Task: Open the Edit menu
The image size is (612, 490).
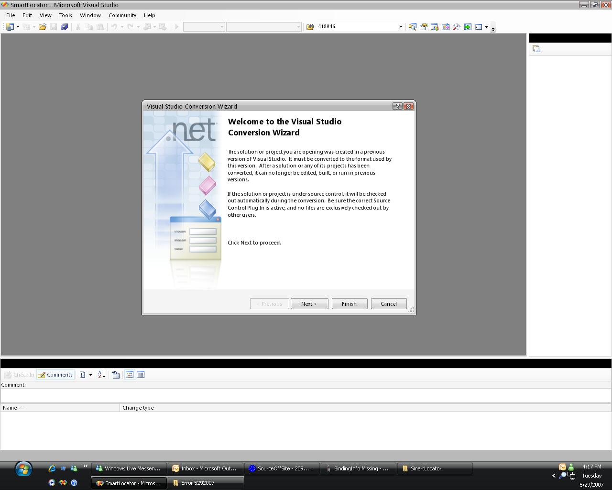Action: pos(27,15)
